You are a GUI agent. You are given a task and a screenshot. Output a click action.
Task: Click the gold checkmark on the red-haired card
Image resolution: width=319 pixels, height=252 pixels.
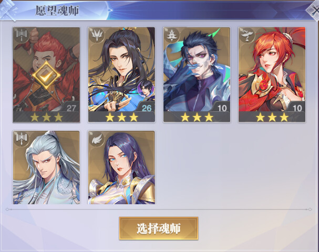point(46,76)
